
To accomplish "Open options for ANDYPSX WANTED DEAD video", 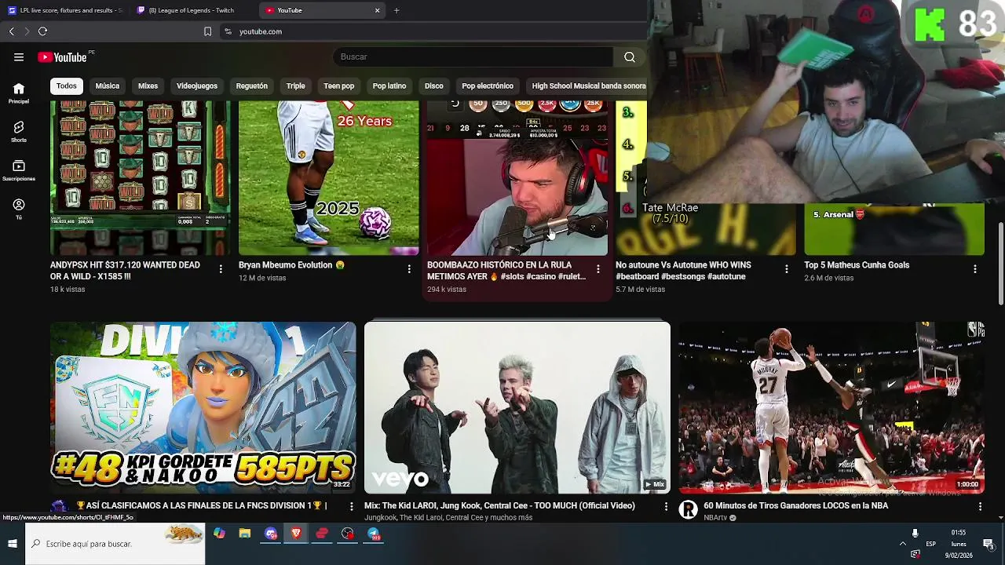I will click(221, 269).
